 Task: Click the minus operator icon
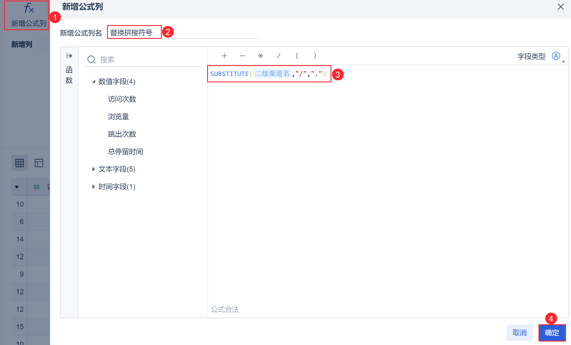click(x=242, y=56)
